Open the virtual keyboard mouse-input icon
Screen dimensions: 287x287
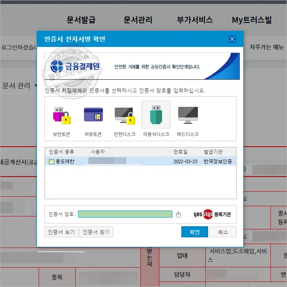pos(178,214)
